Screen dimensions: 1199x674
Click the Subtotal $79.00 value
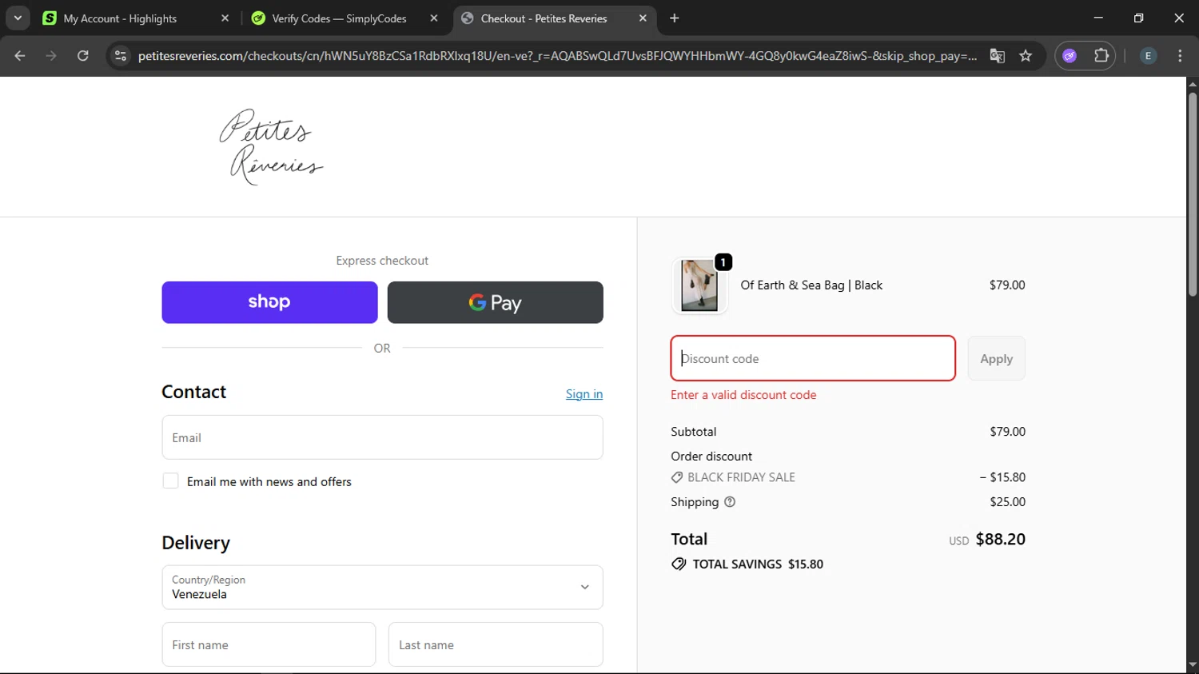1007,432
